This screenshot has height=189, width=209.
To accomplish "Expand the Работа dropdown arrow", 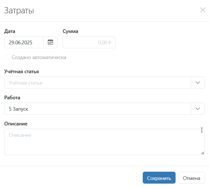I will pos(198,109).
